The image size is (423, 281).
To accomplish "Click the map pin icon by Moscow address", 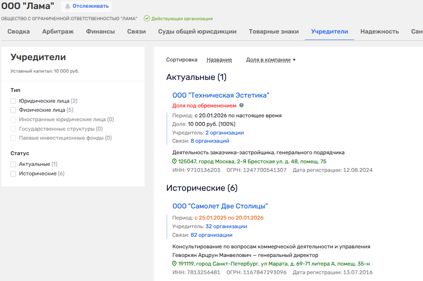I will click(x=174, y=162).
